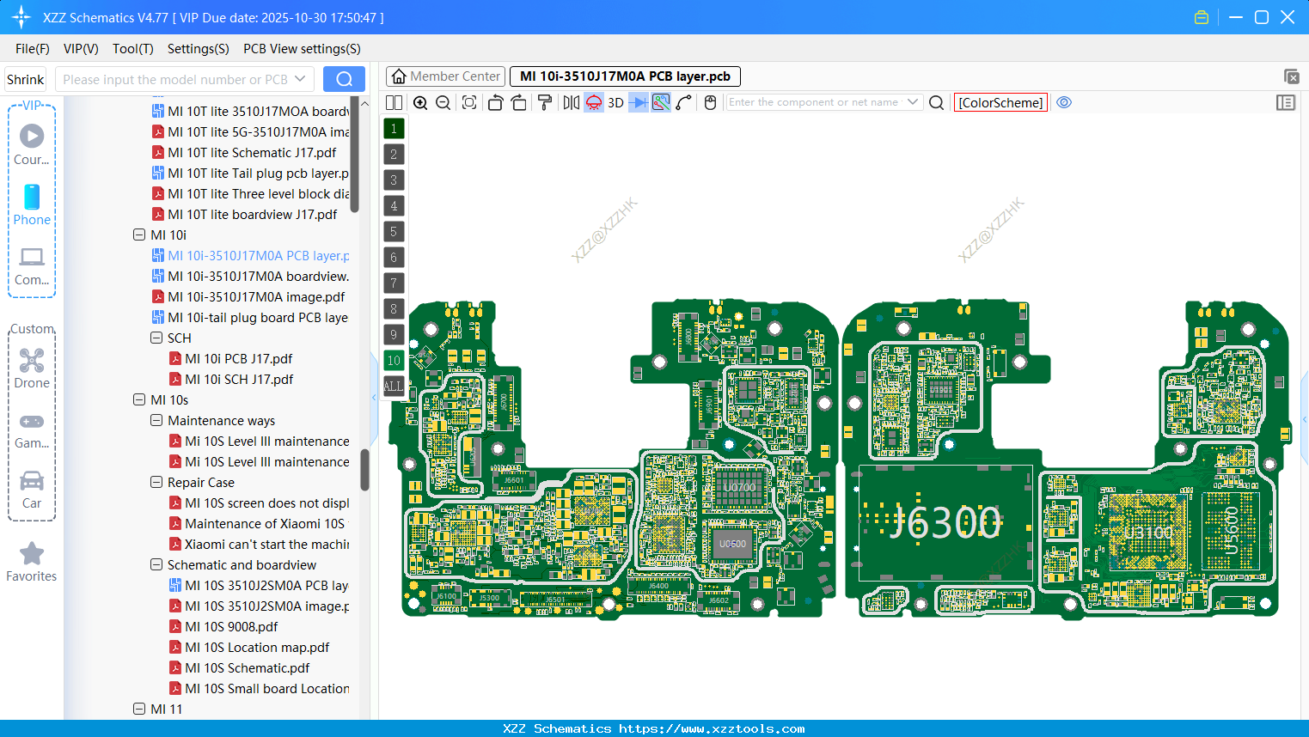This screenshot has height=737, width=1309.
Task: Open the Phone section in VIP sidebar
Action: coord(32,206)
